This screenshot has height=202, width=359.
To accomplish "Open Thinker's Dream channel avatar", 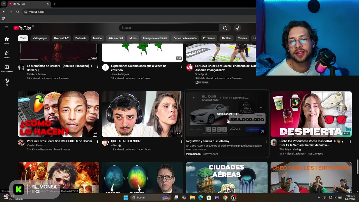I will [21, 67].
